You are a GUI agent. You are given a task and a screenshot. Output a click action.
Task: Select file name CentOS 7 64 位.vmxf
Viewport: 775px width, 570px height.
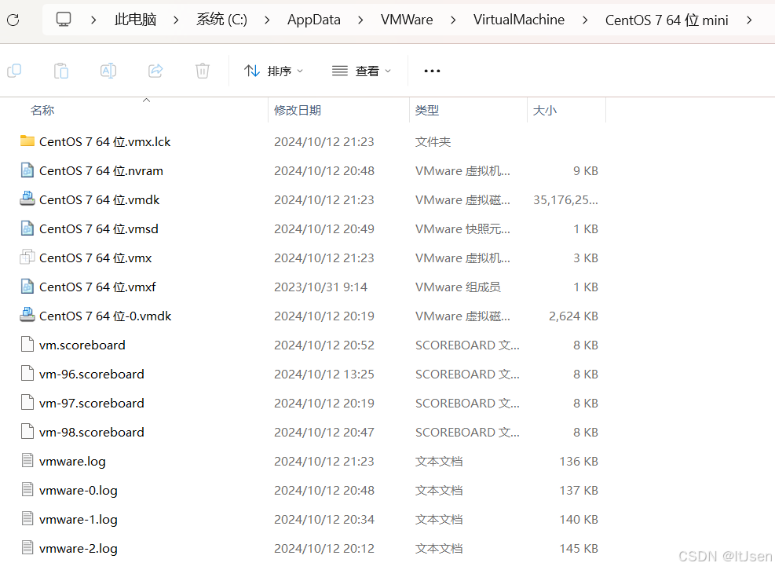tap(97, 287)
